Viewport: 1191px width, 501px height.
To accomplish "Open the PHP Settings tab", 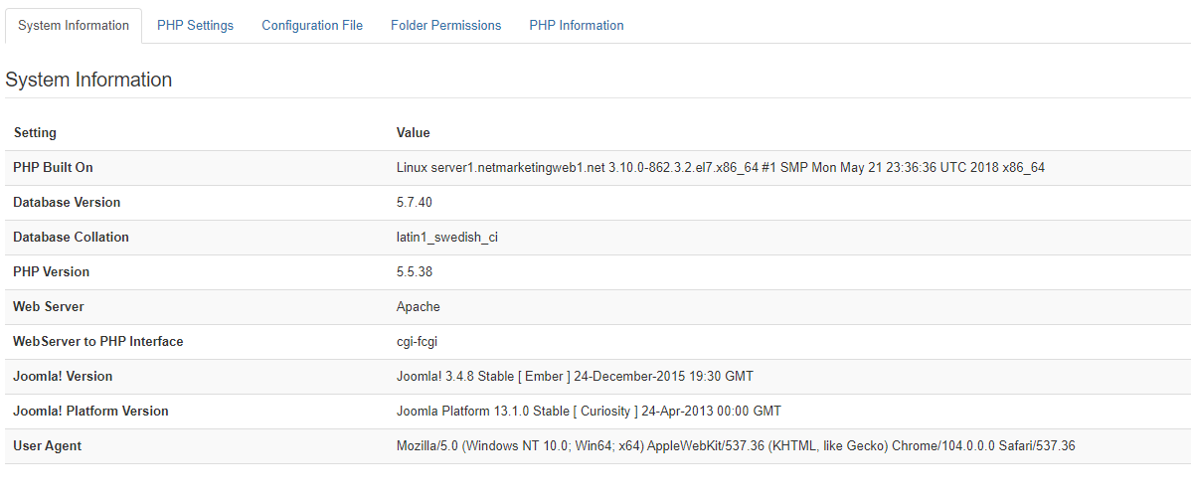I will click(x=195, y=26).
